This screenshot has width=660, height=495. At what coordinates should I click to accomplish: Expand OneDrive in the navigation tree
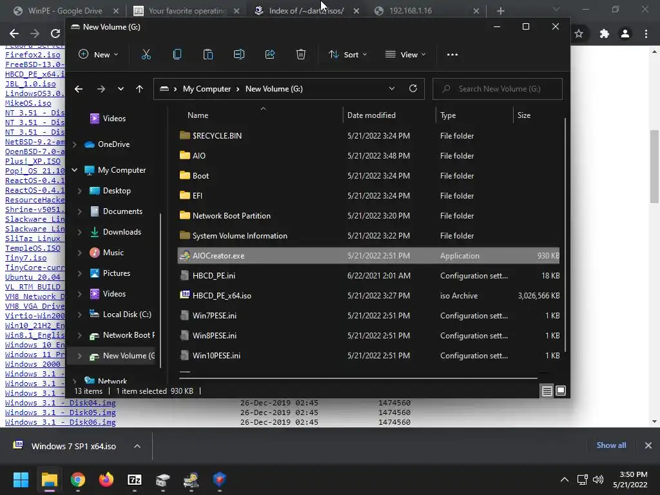click(x=75, y=144)
